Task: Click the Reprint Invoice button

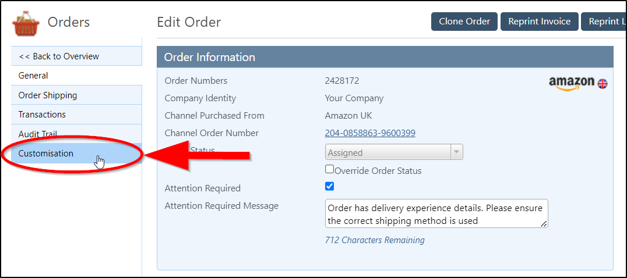Action: 540,22
